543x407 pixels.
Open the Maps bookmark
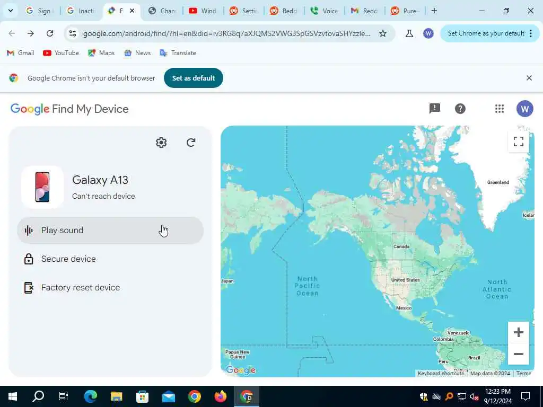point(101,53)
